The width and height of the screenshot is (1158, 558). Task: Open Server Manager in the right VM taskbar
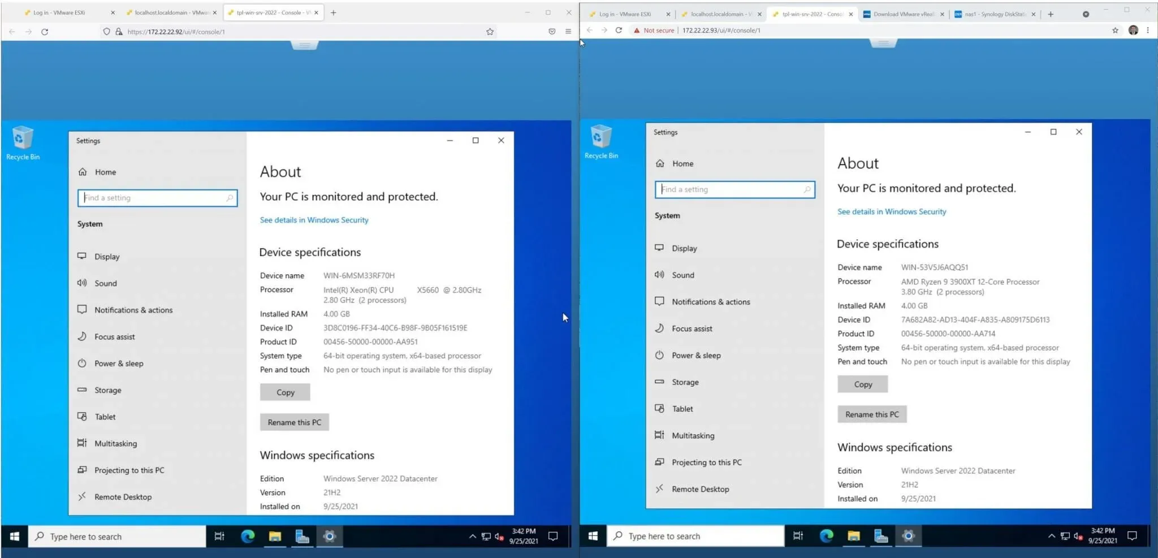[881, 535]
